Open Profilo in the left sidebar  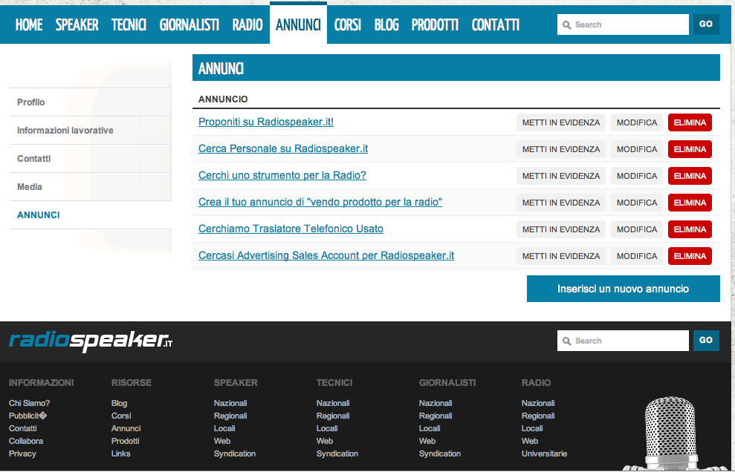(91, 102)
